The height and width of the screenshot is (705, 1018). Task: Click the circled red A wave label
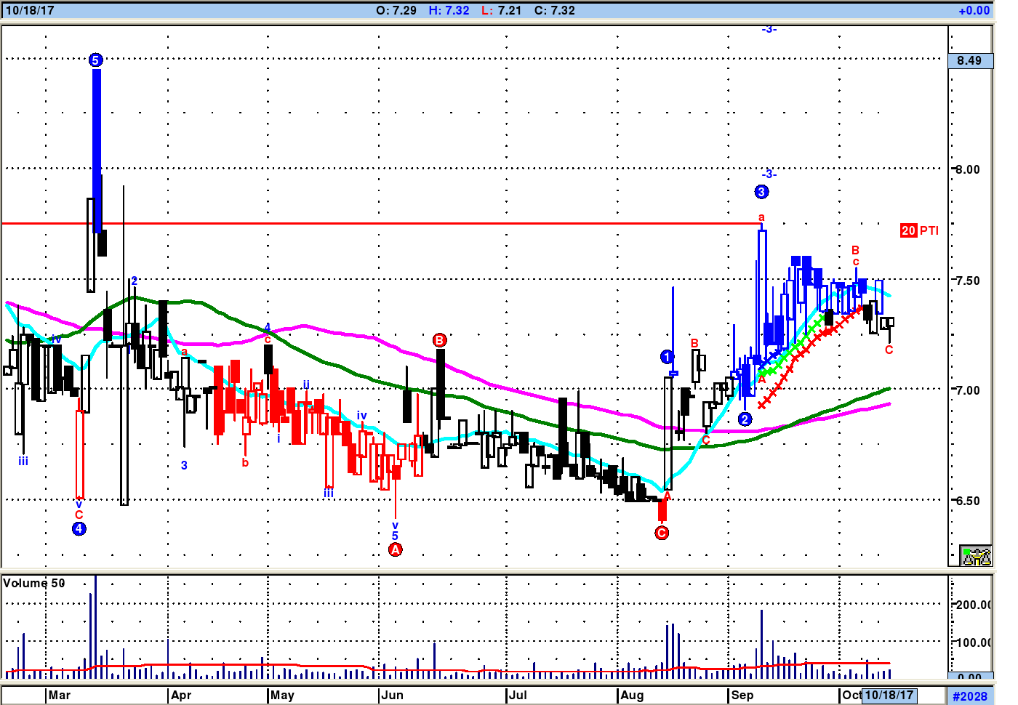[x=396, y=549]
